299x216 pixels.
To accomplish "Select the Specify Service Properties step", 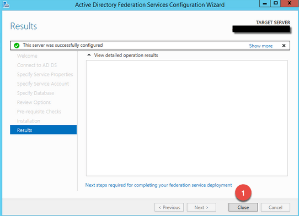I will tap(45, 74).
